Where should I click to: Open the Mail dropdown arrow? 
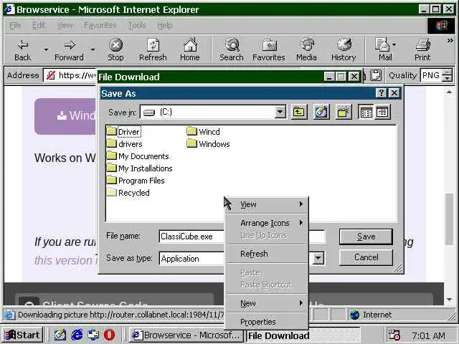[394, 44]
